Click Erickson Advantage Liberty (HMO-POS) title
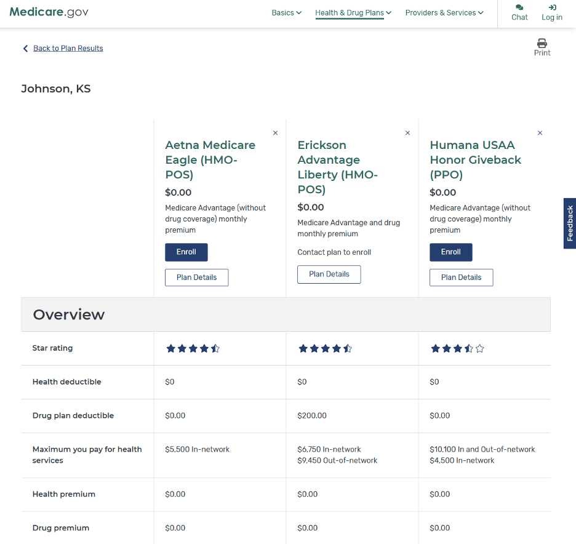 coord(337,167)
